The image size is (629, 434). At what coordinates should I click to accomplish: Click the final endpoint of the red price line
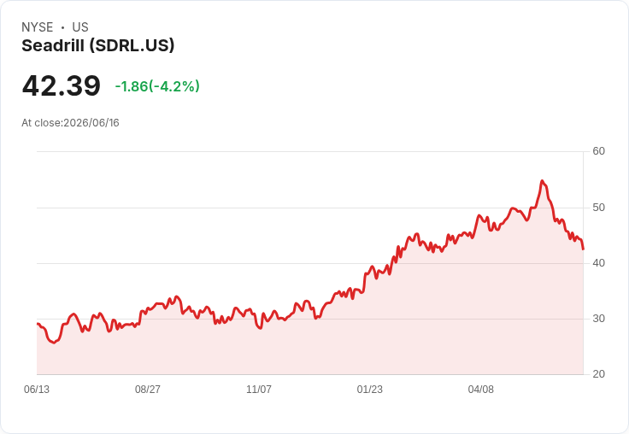click(583, 249)
